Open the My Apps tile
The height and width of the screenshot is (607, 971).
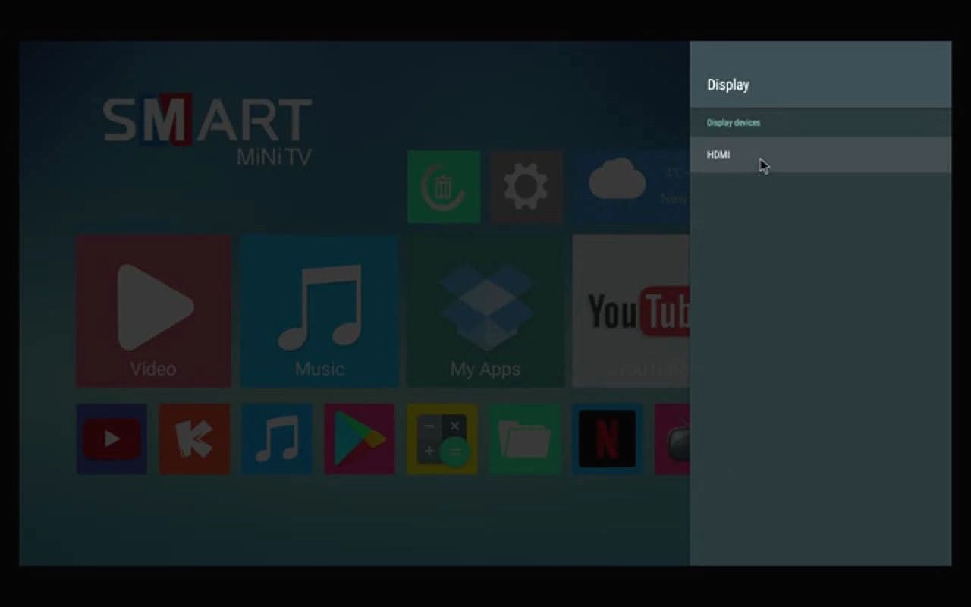click(485, 310)
